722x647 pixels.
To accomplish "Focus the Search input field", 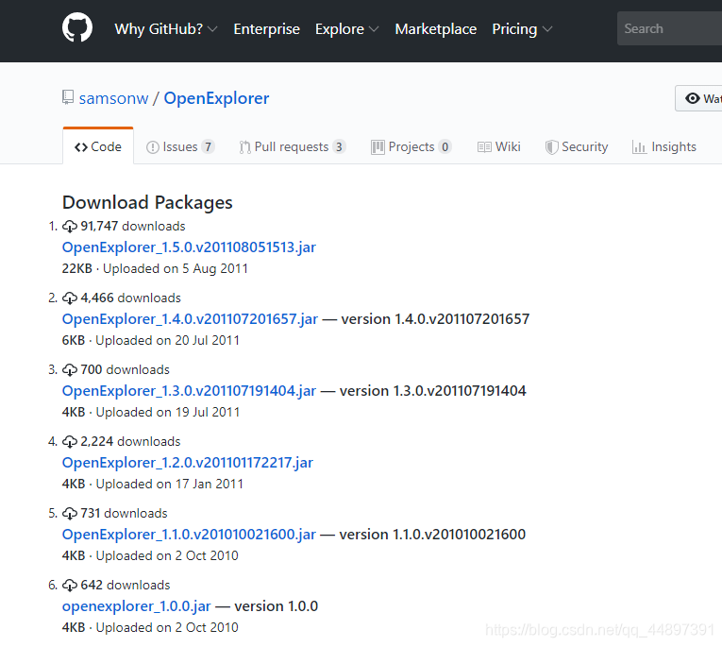I will pyautogui.click(x=669, y=28).
